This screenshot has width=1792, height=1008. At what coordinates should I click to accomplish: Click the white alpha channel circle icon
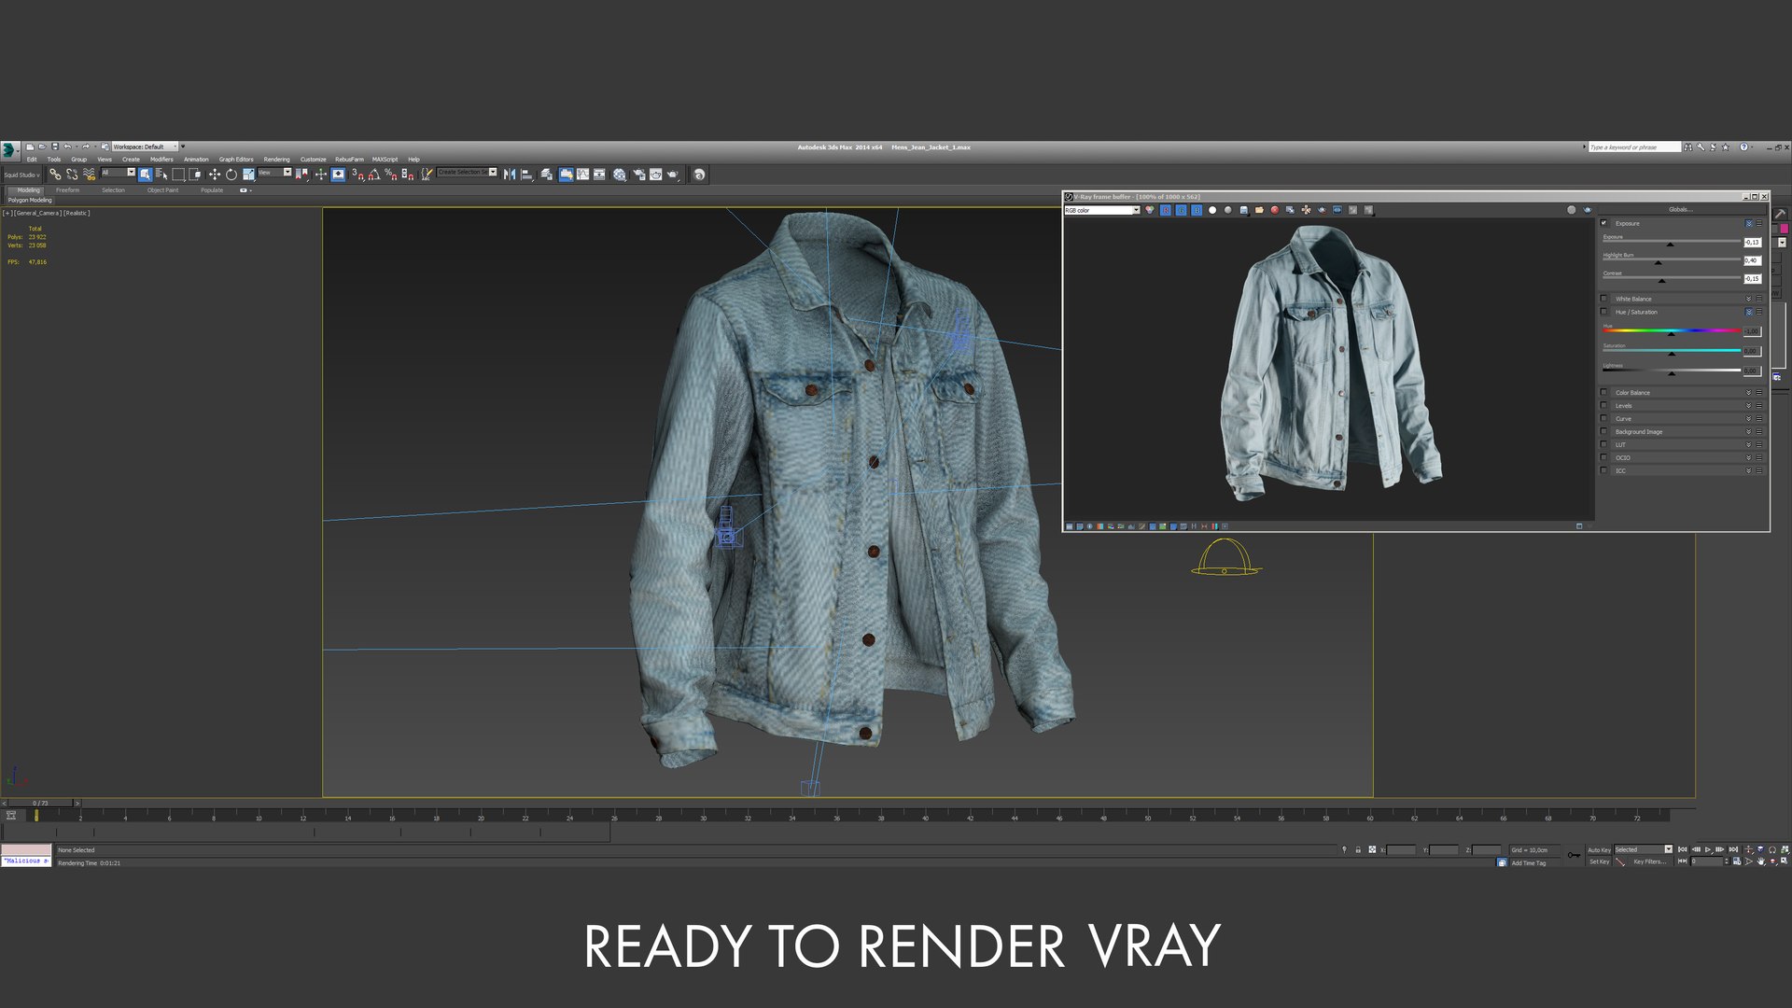(x=1212, y=210)
